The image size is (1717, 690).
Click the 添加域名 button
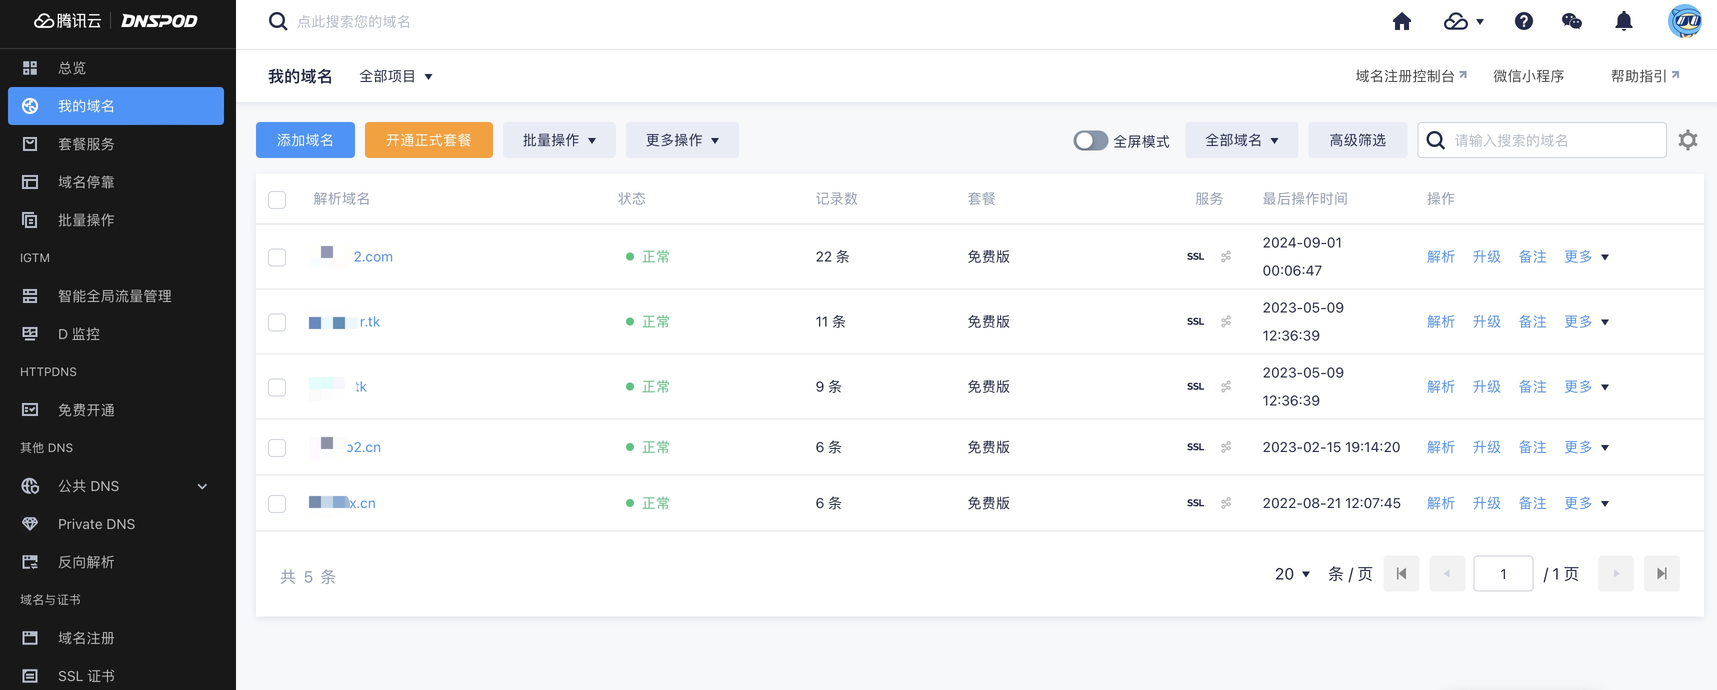[x=305, y=140]
